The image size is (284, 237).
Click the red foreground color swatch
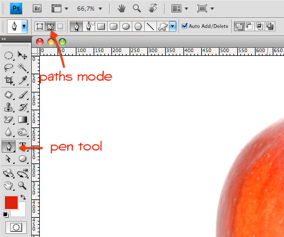pos(11,203)
